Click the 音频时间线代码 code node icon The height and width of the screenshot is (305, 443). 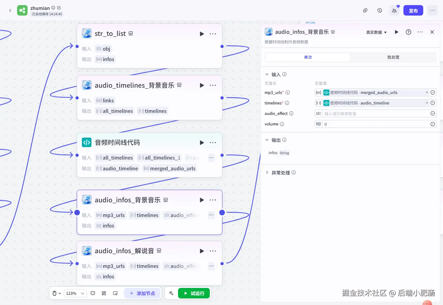click(x=87, y=142)
